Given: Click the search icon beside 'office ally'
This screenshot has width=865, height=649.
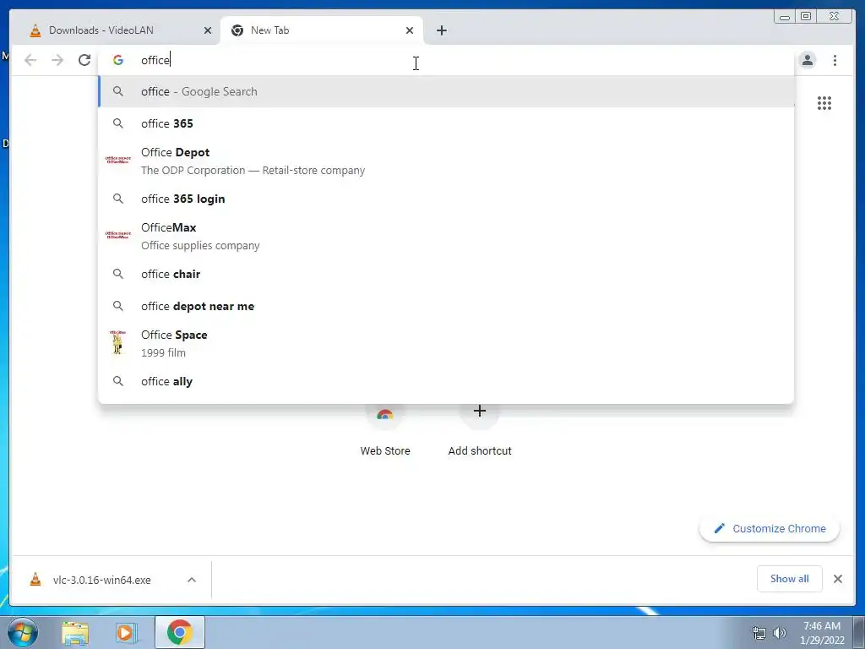Looking at the screenshot, I should tap(118, 381).
